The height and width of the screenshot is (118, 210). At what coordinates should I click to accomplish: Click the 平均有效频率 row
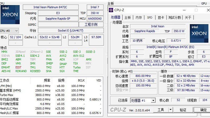click(x=52, y=104)
